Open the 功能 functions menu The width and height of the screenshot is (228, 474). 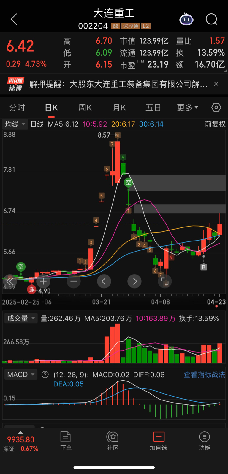204,441
